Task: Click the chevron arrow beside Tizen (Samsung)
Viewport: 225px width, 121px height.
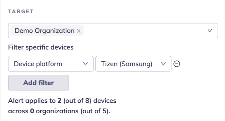Action: (163, 64)
